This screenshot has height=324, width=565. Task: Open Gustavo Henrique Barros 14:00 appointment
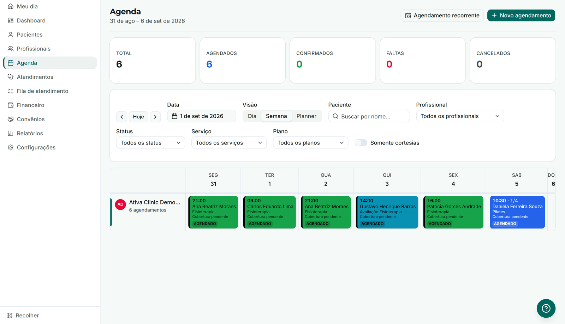point(387,212)
